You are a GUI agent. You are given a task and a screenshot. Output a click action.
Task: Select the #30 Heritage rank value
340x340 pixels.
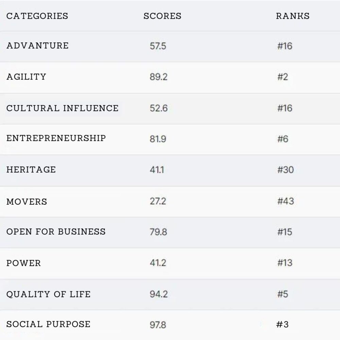tap(285, 170)
